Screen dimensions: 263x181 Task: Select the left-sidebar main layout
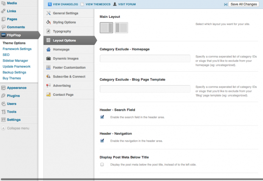point(121,28)
